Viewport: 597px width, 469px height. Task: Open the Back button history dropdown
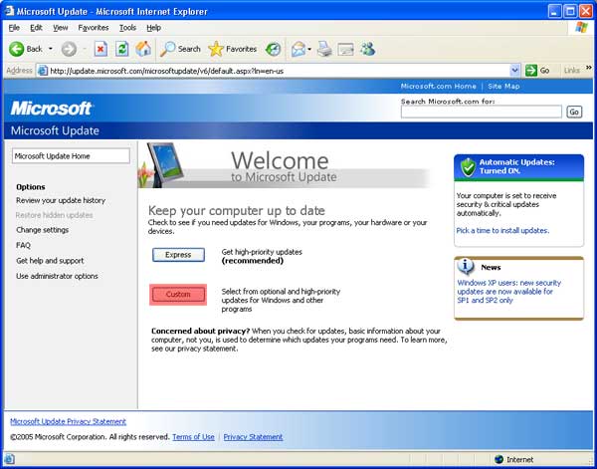[51, 49]
